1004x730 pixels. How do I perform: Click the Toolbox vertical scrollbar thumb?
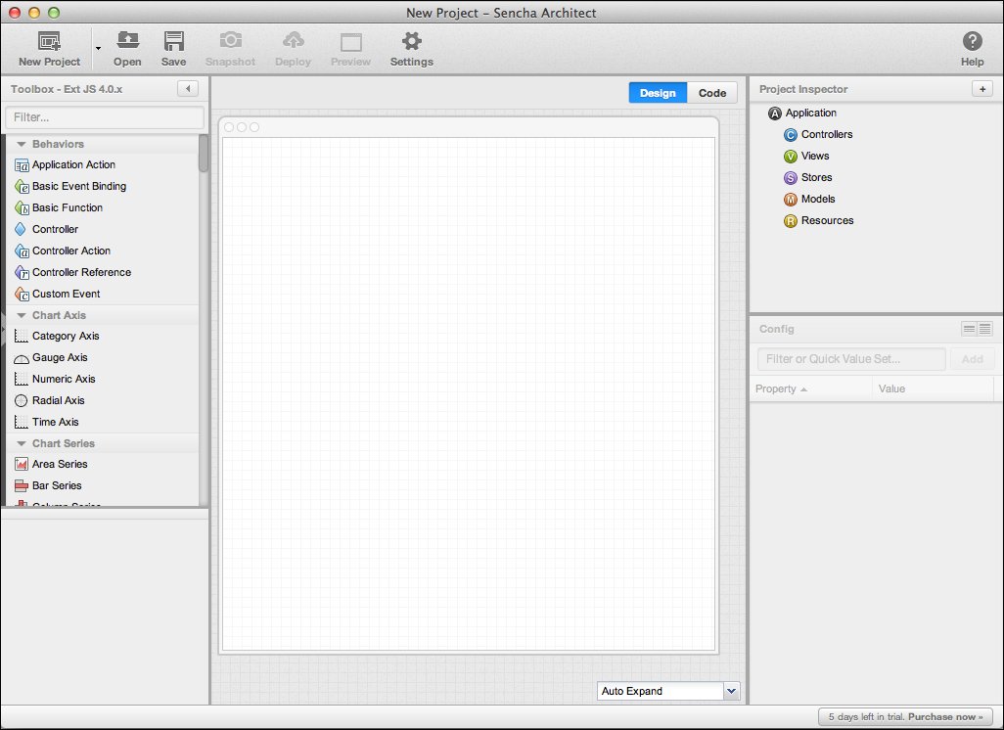[203, 153]
